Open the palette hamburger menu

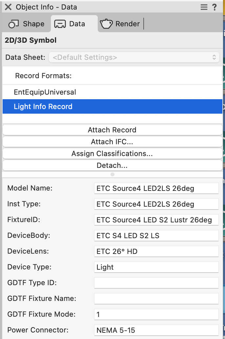pos(204,7)
